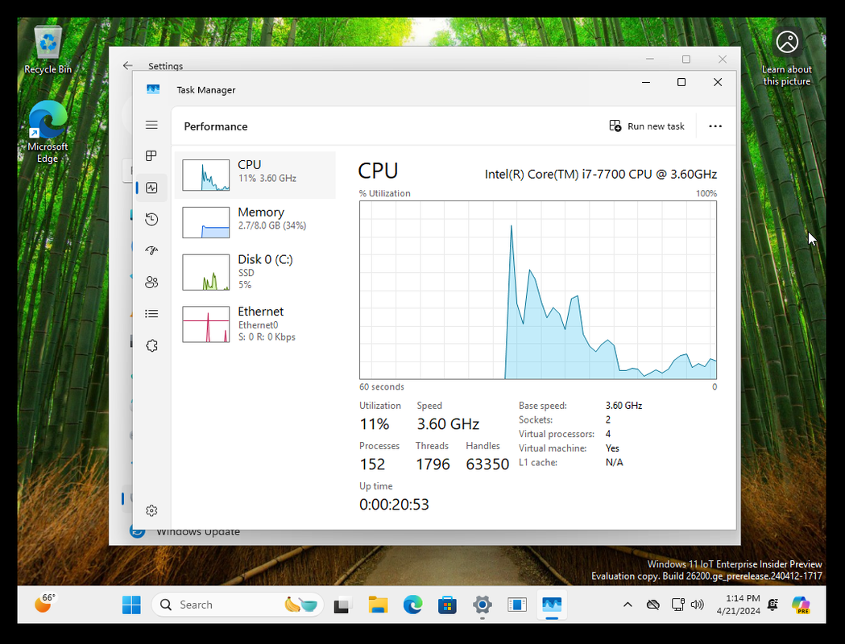Viewport: 845px width, 644px height.
Task: Click the taskbar Search box
Action: tap(238, 605)
